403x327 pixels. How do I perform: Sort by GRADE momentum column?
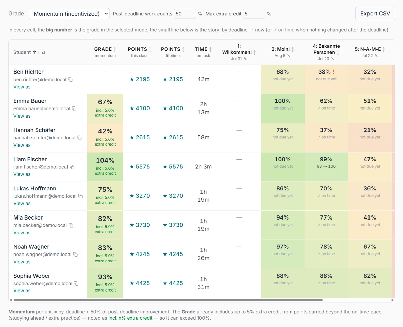(x=115, y=49)
